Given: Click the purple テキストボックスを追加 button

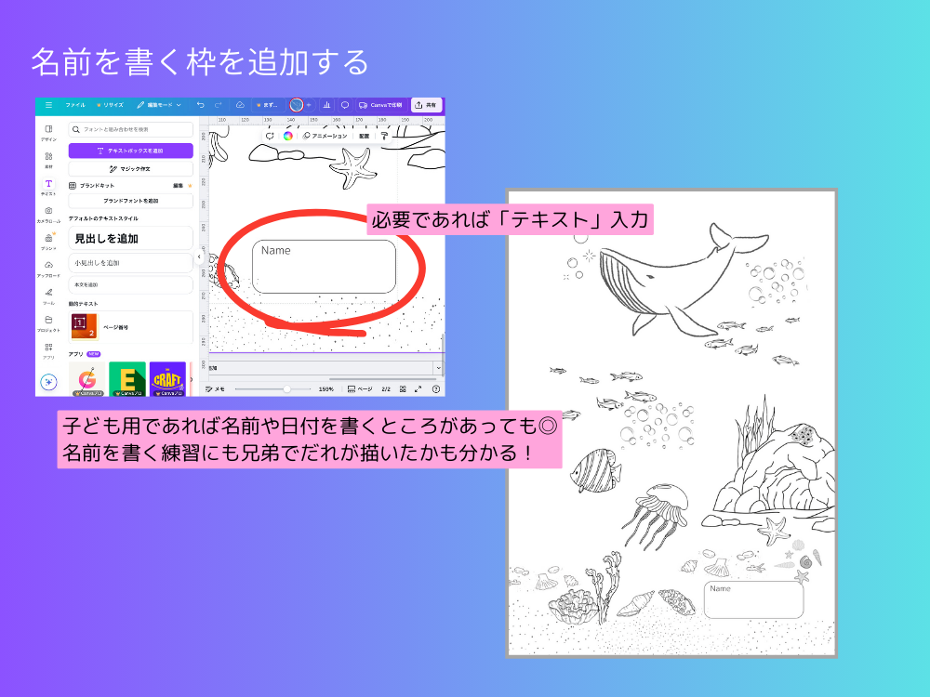Looking at the screenshot, I should pos(130,150).
